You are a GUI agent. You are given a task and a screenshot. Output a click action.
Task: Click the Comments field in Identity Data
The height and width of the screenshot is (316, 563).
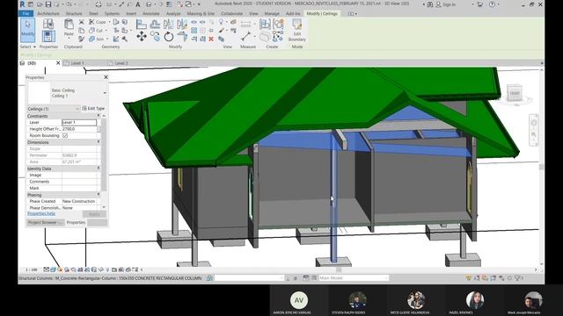[79, 182]
